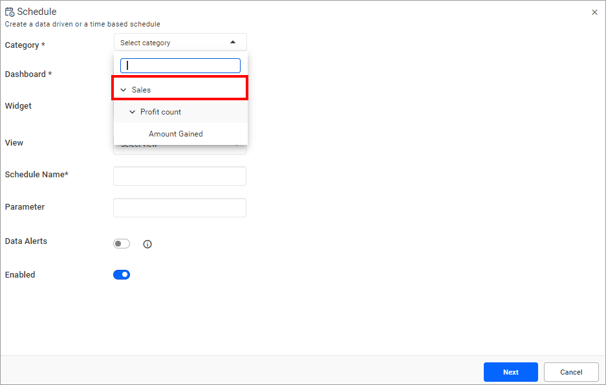The width and height of the screenshot is (606, 385).
Task: Click the Next button
Action: (510, 371)
